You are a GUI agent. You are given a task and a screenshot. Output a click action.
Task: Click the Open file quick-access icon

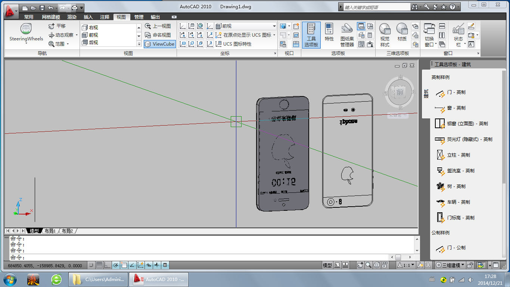pyautogui.click(x=34, y=7)
